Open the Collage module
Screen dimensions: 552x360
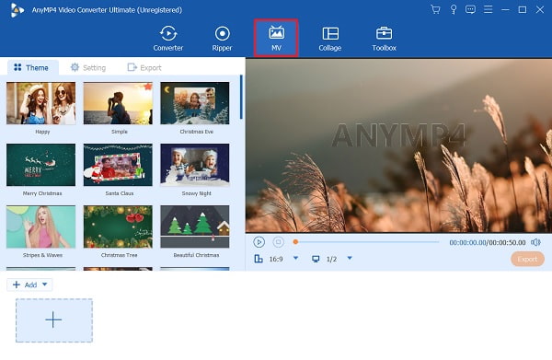pyautogui.click(x=330, y=39)
